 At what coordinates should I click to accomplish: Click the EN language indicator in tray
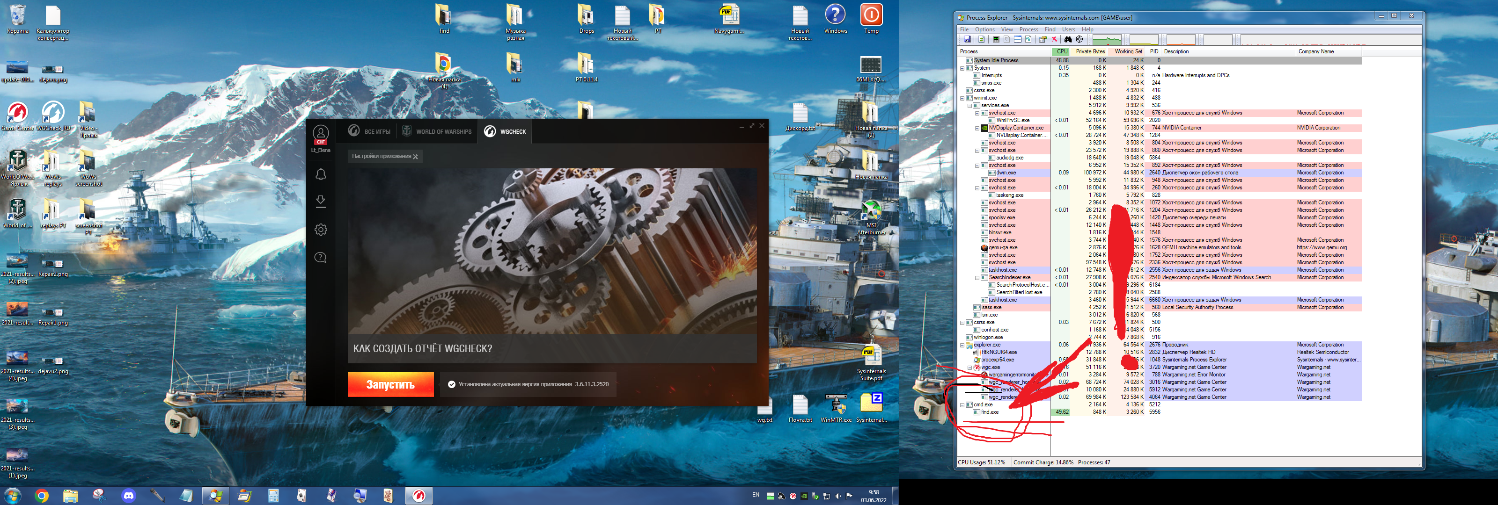pyautogui.click(x=756, y=495)
